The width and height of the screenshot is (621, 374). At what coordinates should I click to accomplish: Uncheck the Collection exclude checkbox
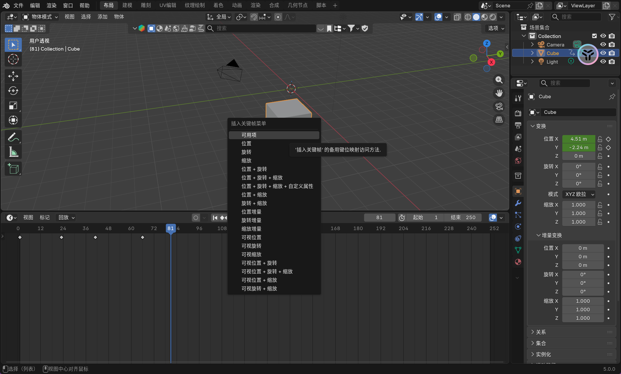pos(594,36)
